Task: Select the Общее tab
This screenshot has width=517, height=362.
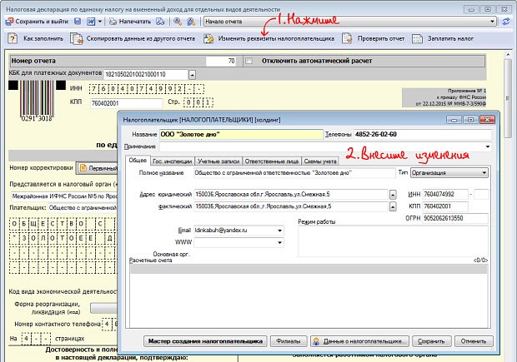Action: tap(138, 161)
